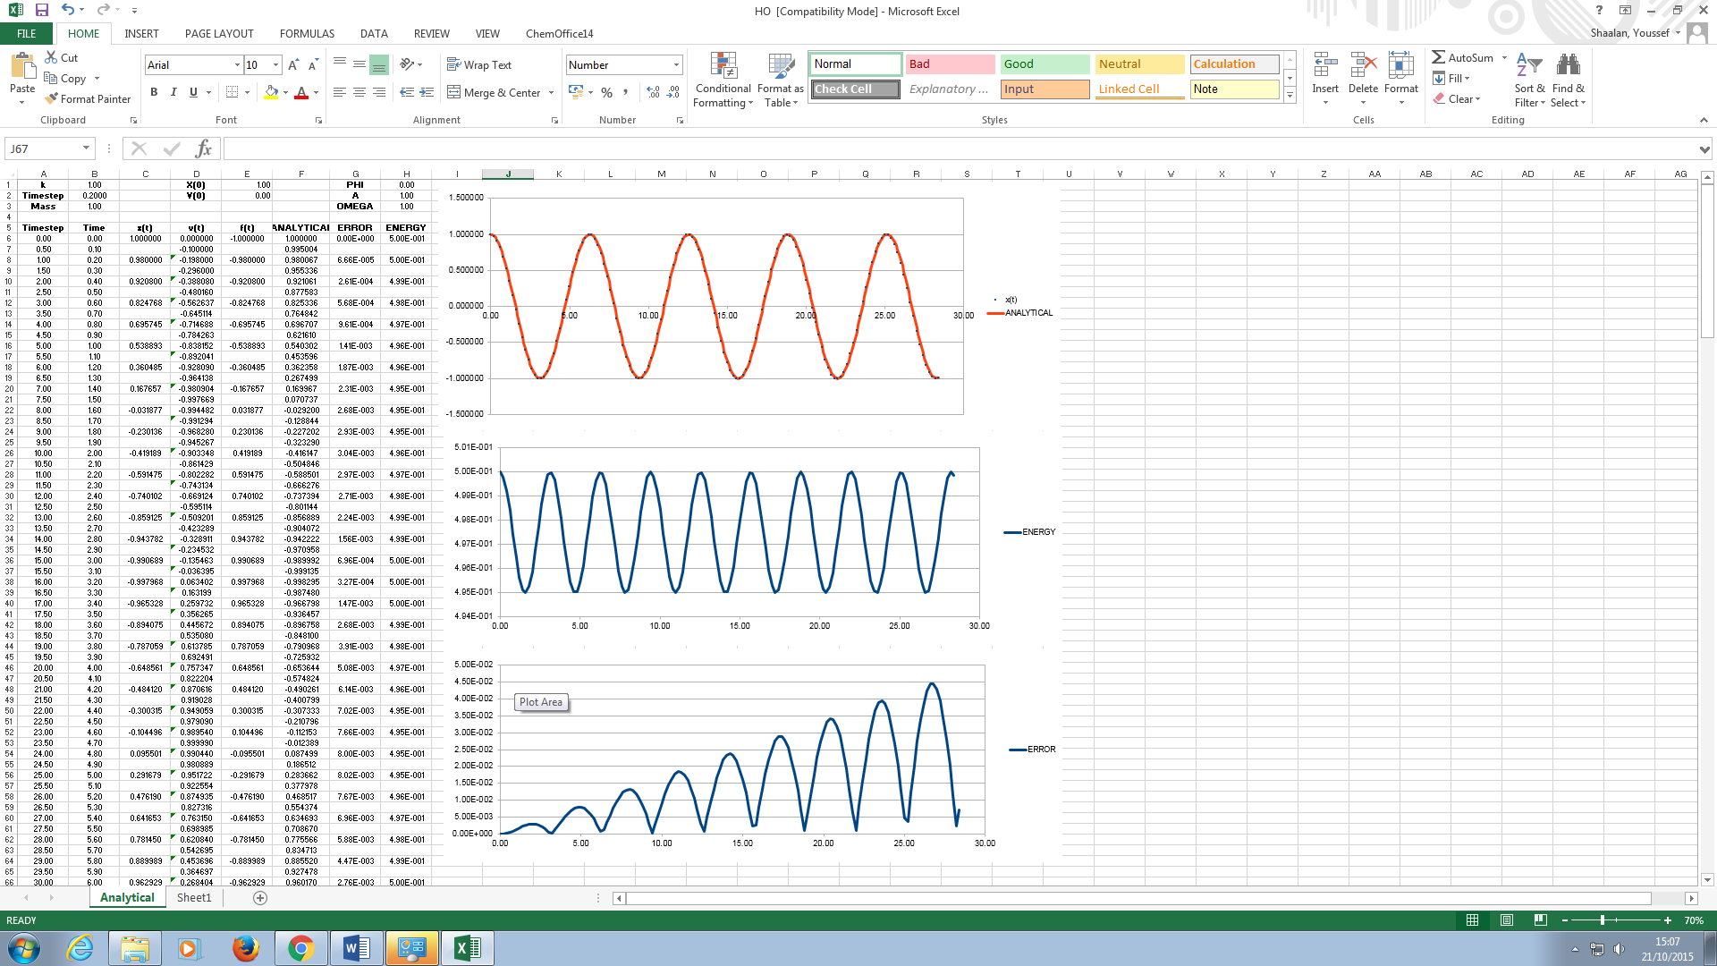Click the Clear button

1457,99
